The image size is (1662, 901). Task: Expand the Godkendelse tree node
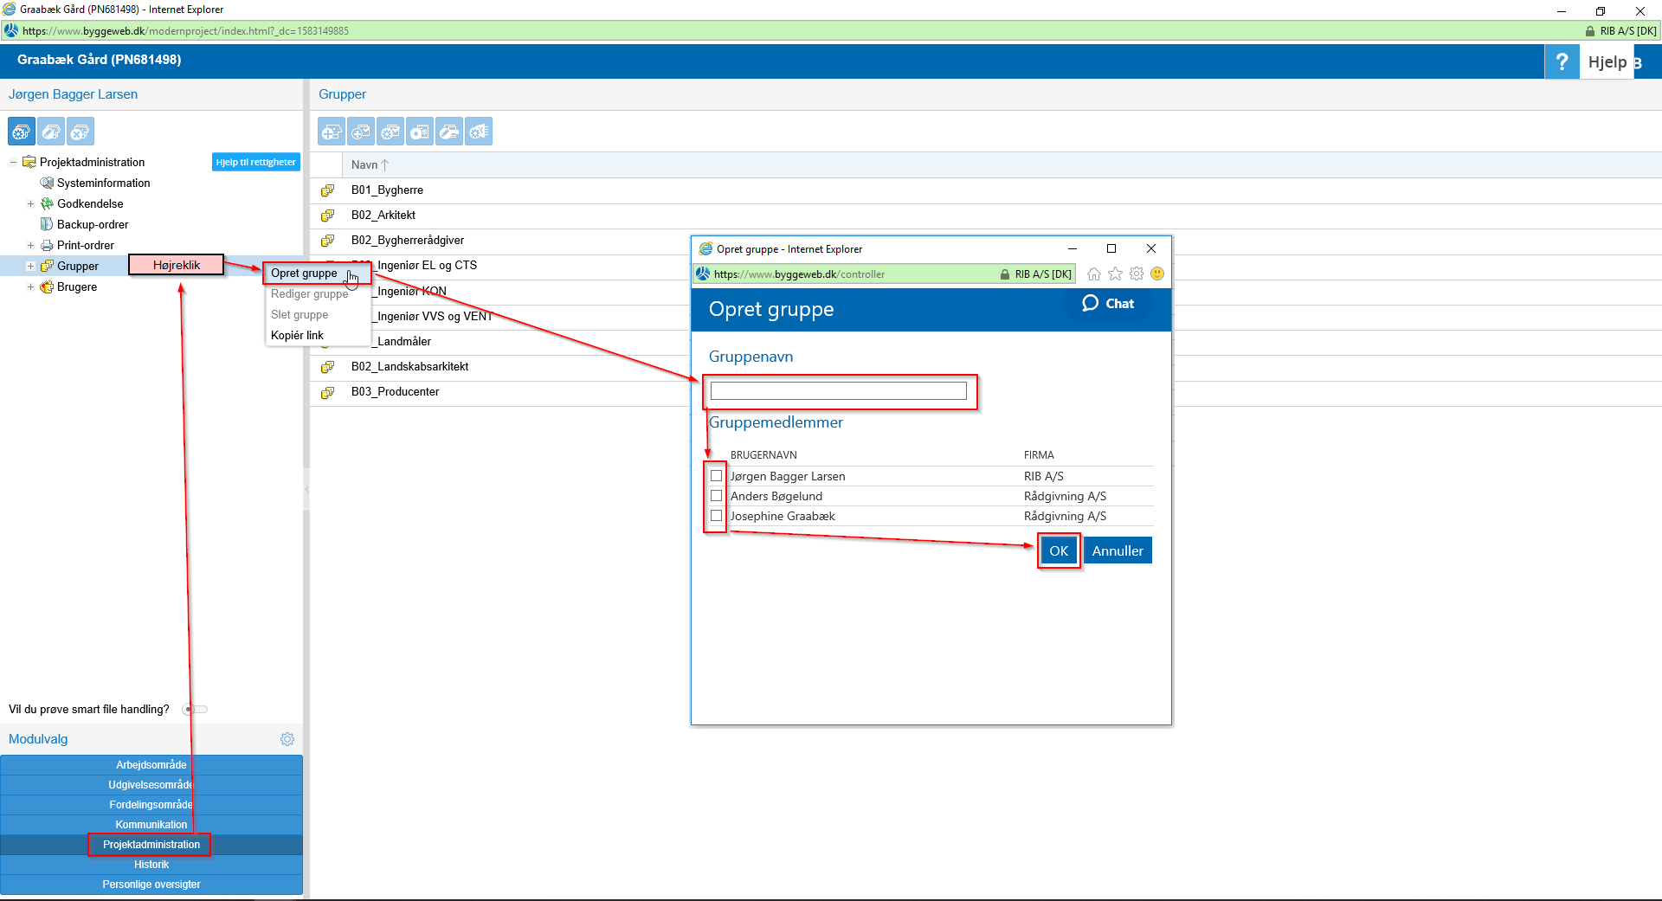pyautogui.click(x=30, y=204)
